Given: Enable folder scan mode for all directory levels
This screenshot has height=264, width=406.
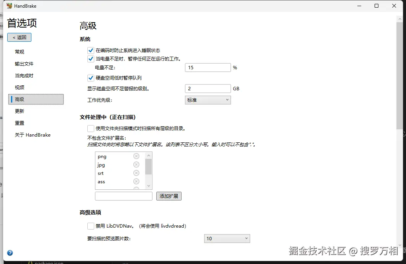Looking at the screenshot, I should [91, 128].
